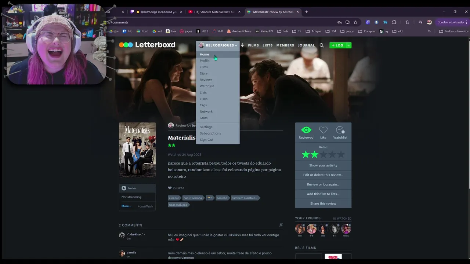Open the media control icon in toolbar
The height and width of the screenshot is (264, 470).
coord(420,22)
